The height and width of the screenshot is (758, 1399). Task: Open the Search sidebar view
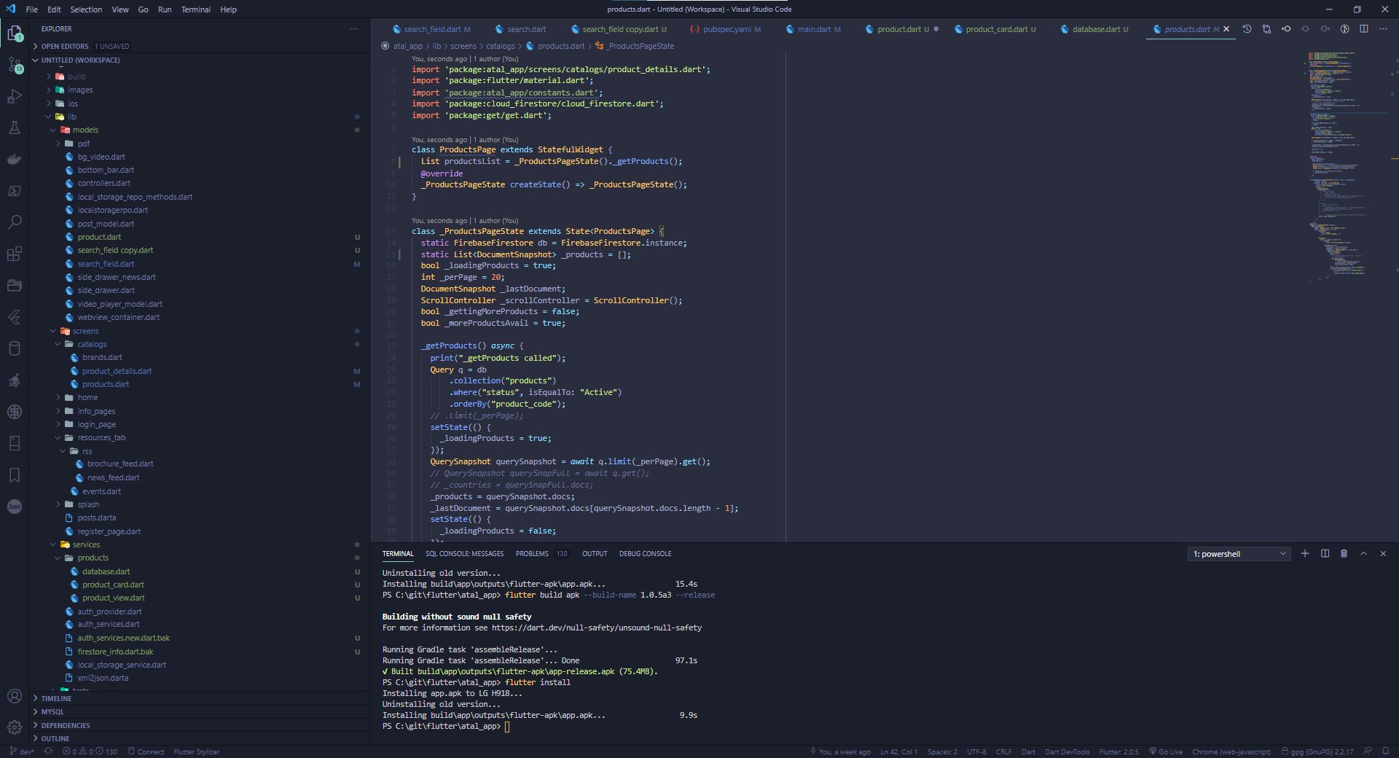pyautogui.click(x=15, y=222)
